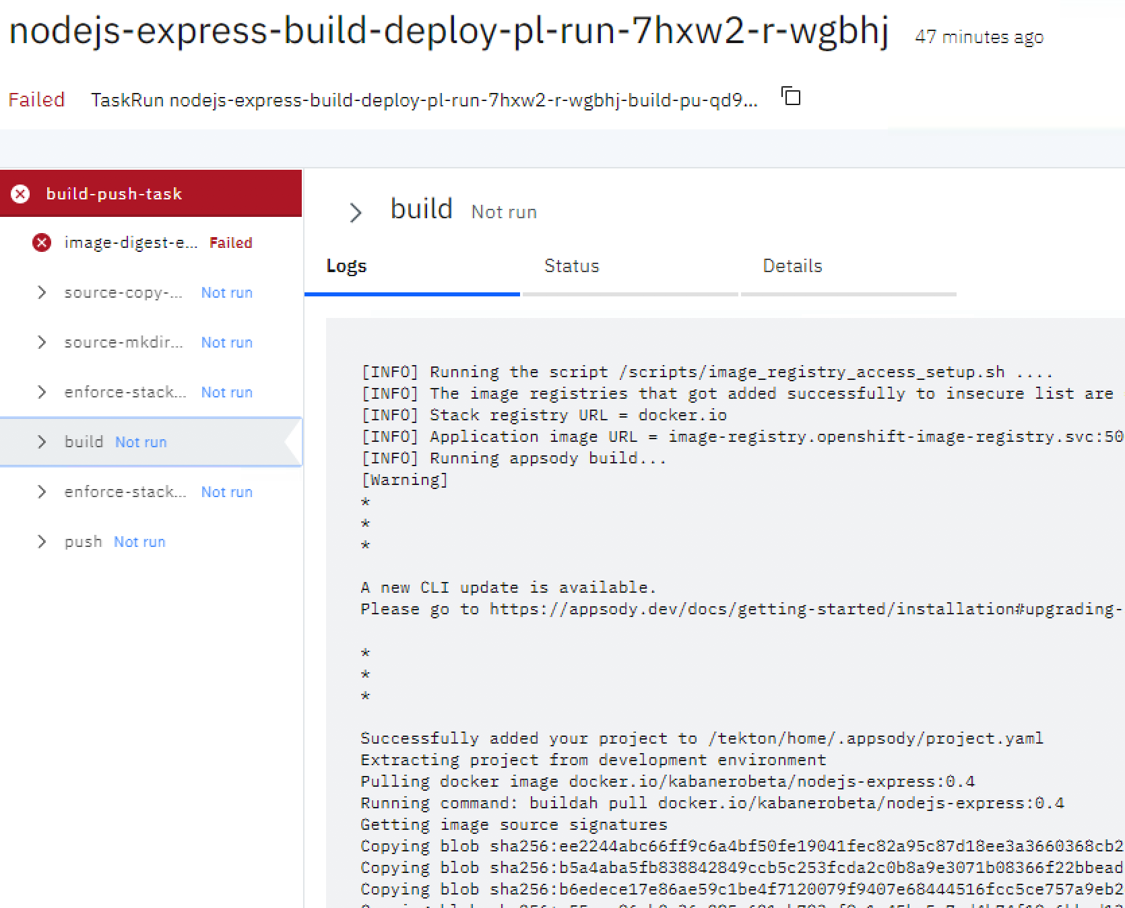Select the second enforce-stack step
Screen dimensions: 1125x908
[125, 492]
